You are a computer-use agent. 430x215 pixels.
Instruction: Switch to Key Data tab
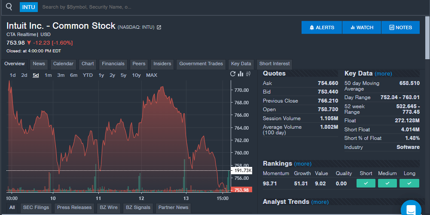tap(241, 64)
